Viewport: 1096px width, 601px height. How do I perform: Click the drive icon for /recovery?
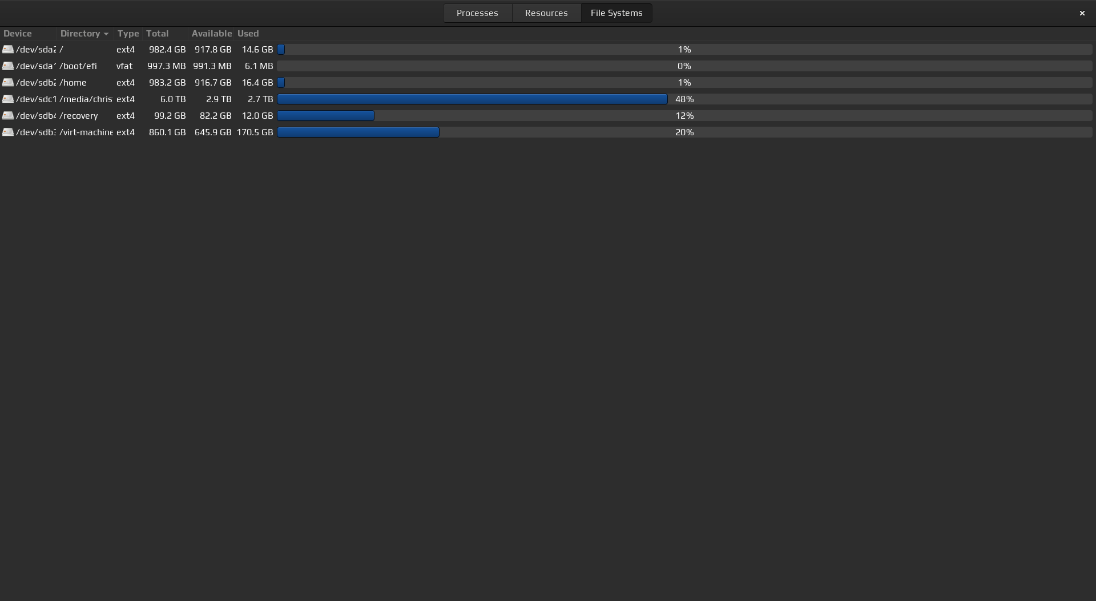(8, 116)
